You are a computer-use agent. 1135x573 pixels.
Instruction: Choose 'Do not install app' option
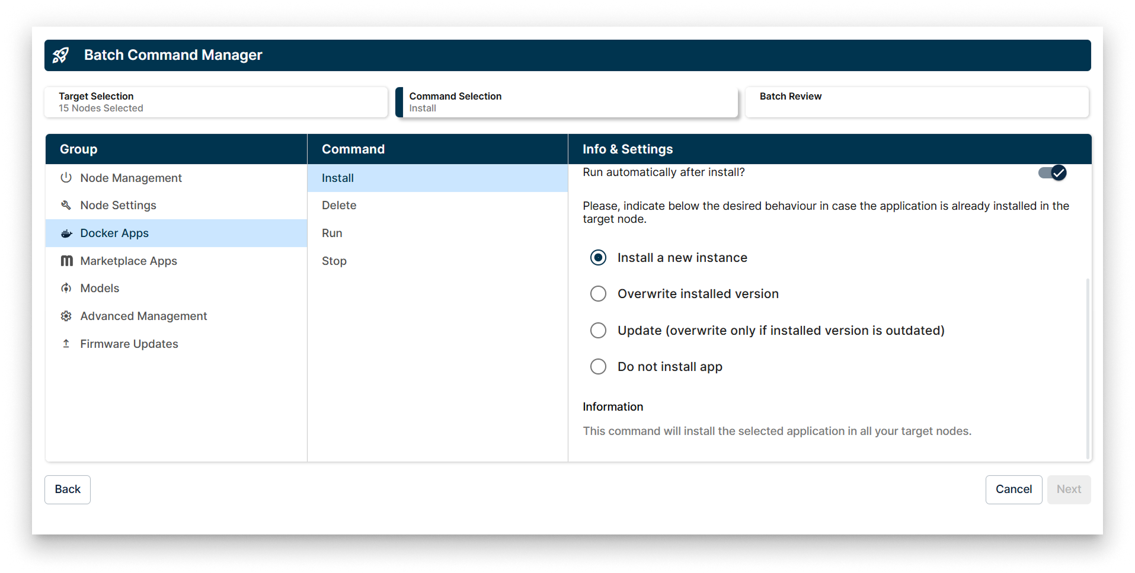tap(598, 366)
